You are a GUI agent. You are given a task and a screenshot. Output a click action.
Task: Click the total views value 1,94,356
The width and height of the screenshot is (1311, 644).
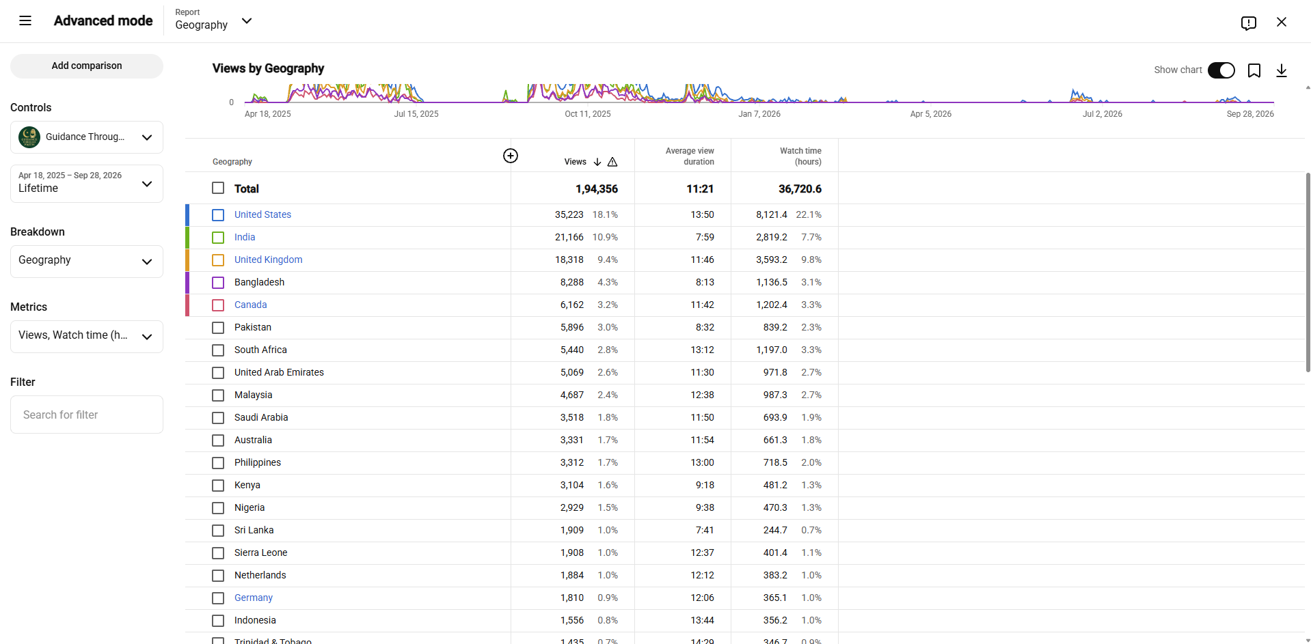click(596, 188)
